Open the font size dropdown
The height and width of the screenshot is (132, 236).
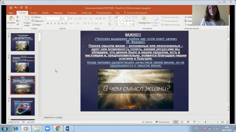(x=68, y=19)
